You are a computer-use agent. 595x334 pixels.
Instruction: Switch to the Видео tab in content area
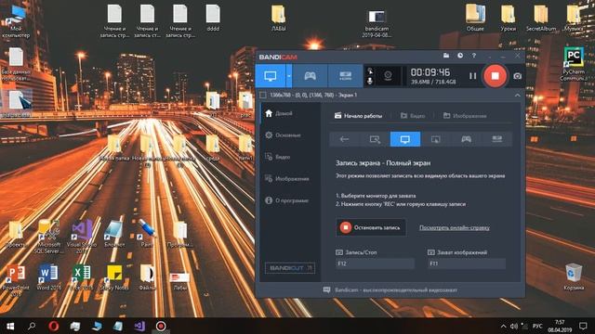click(x=413, y=116)
